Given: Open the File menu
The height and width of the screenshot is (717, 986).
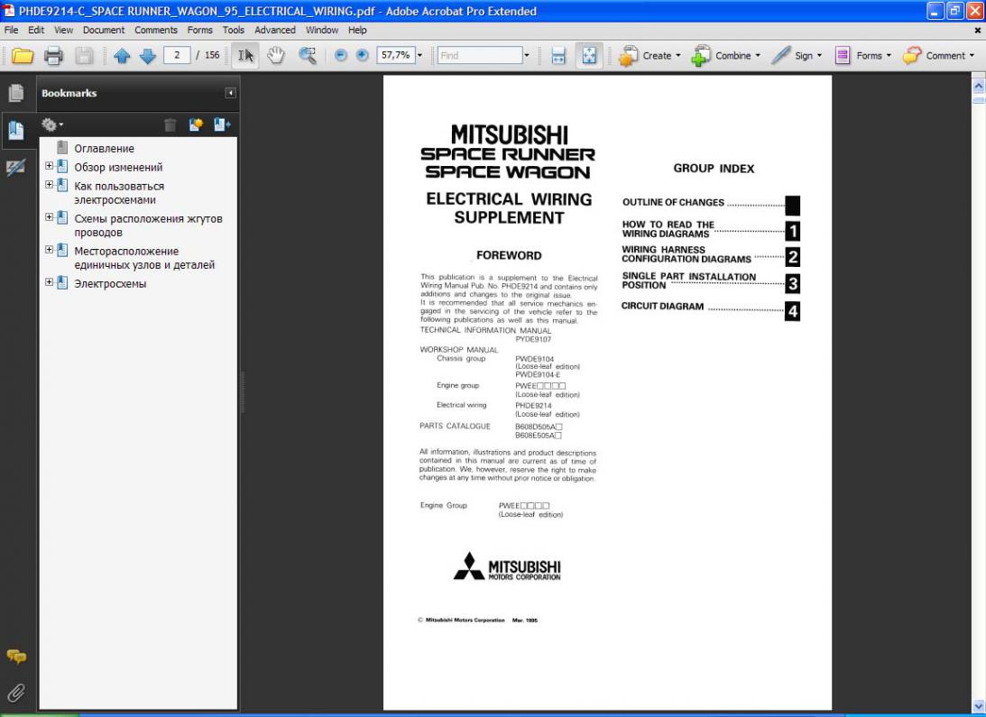Looking at the screenshot, I should click(12, 30).
